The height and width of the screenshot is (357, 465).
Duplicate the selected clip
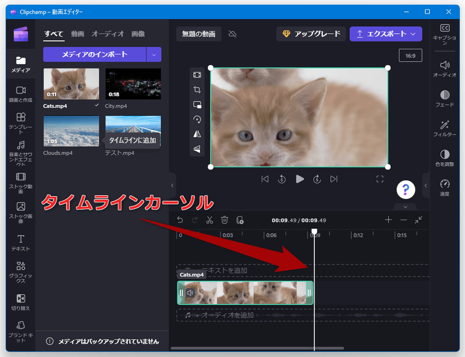click(240, 220)
